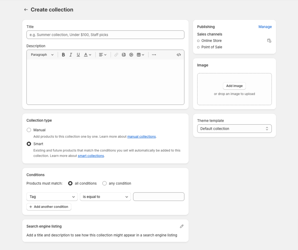
Task: Click the Add image button
Action: pos(234,86)
